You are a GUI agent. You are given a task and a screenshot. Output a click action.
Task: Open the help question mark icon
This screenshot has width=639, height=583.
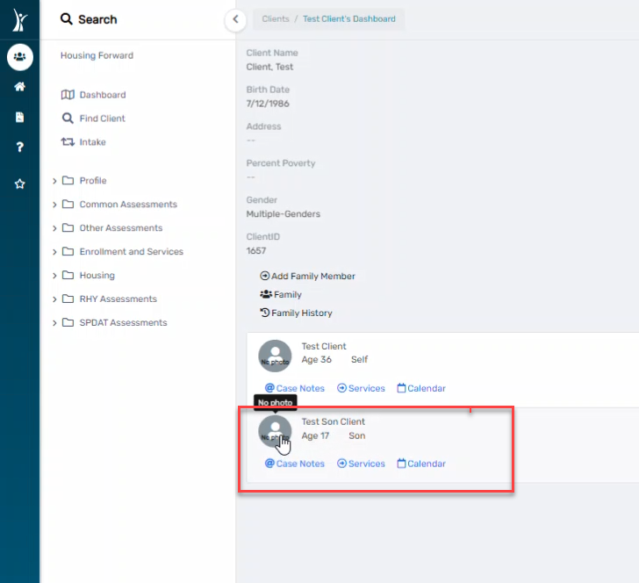click(x=19, y=148)
